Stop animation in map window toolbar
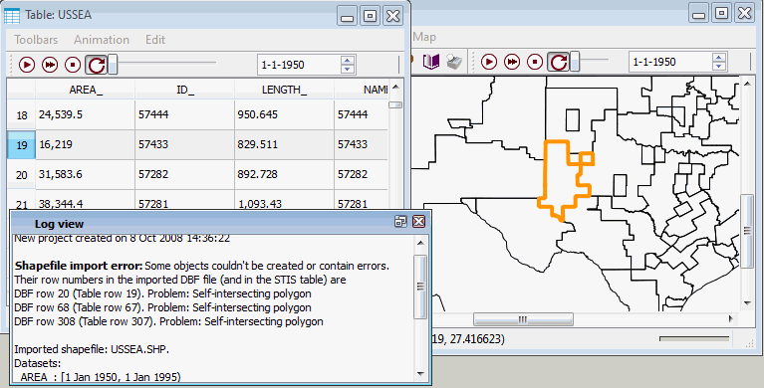Viewport: 764px width, 388px height. click(x=535, y=62)
